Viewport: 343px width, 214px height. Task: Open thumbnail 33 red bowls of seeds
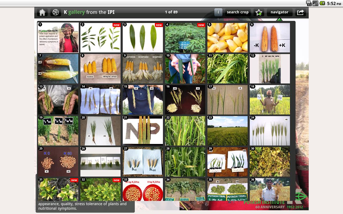pyautogui.click(x=143, y=189)
